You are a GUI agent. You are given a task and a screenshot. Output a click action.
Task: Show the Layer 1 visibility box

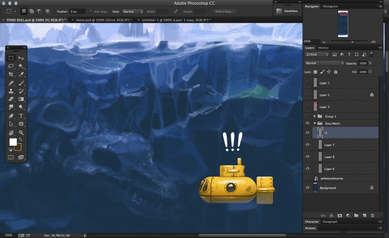point(308,83)
